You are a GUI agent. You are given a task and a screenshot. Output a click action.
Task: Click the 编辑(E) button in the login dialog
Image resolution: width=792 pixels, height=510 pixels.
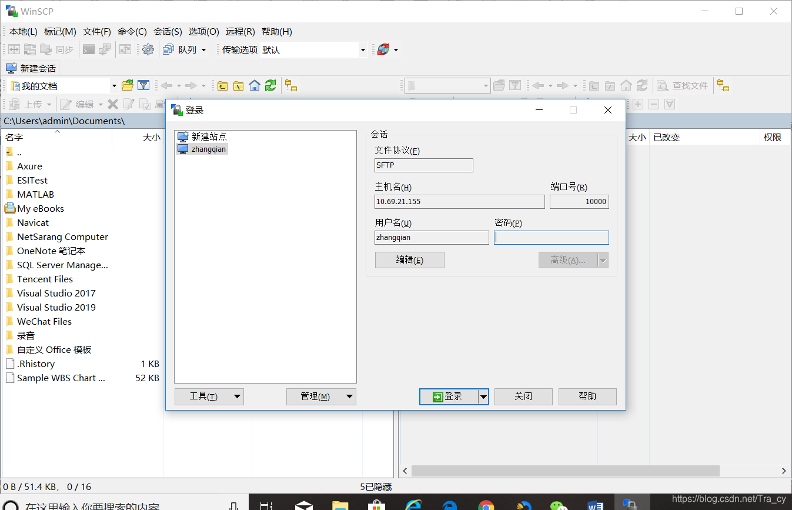point(410,260)
